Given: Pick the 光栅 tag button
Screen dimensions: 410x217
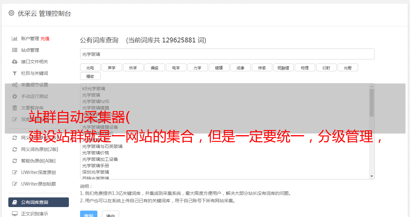Looking at the screenshot, I should click(348, 67).
